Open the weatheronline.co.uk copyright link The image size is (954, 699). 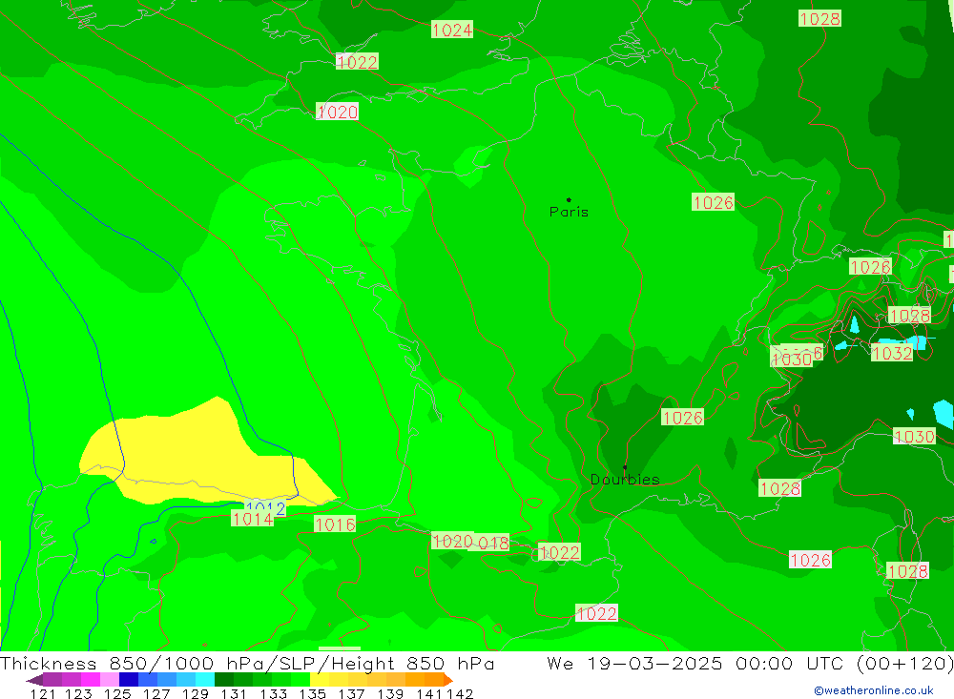873,690
